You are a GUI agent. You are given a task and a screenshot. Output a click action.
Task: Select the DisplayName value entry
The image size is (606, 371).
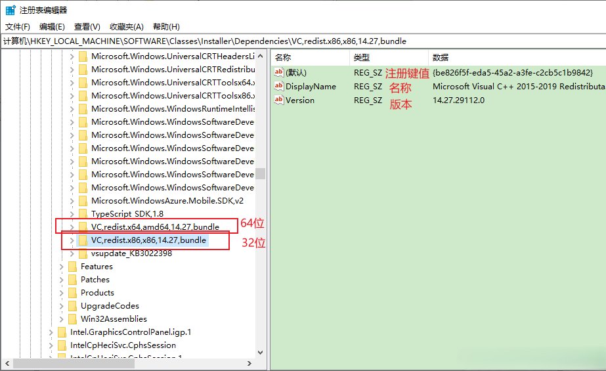[311, 87]
